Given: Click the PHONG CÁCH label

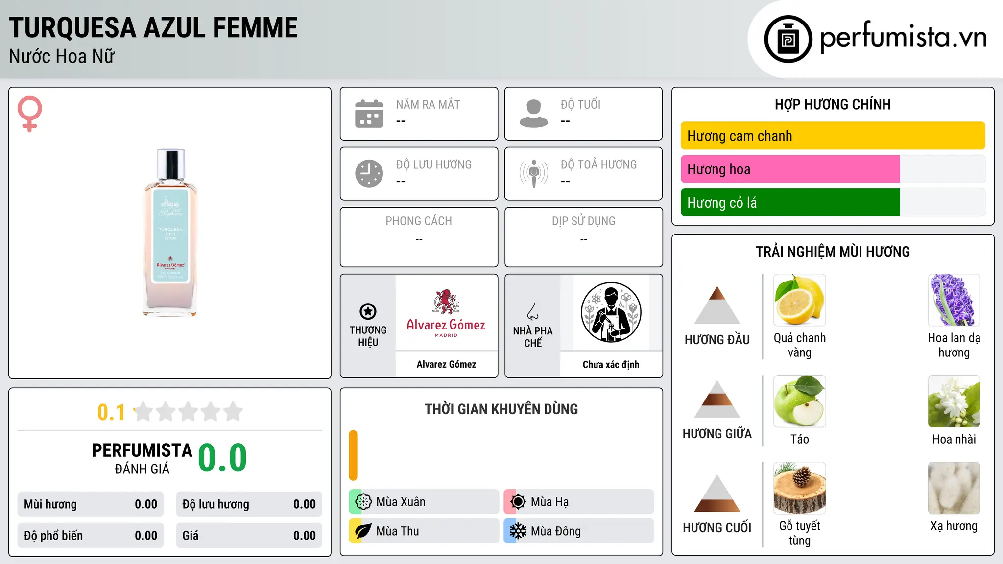Looking at the screenshot, I should click(419, 221).
